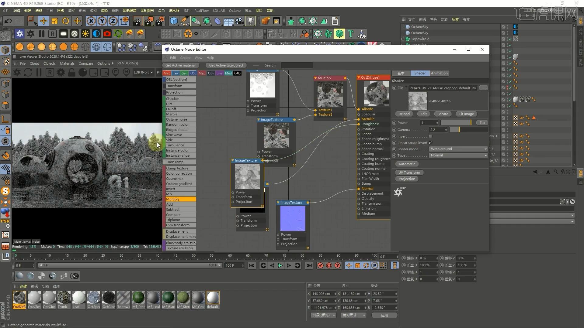Click the MoGraph text T icon
The height and width of the screenshot is (328, 584).
click(351, 34)
